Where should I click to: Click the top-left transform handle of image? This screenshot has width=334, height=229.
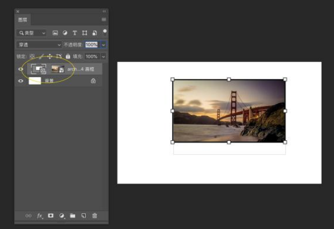(x=173, y=80)
